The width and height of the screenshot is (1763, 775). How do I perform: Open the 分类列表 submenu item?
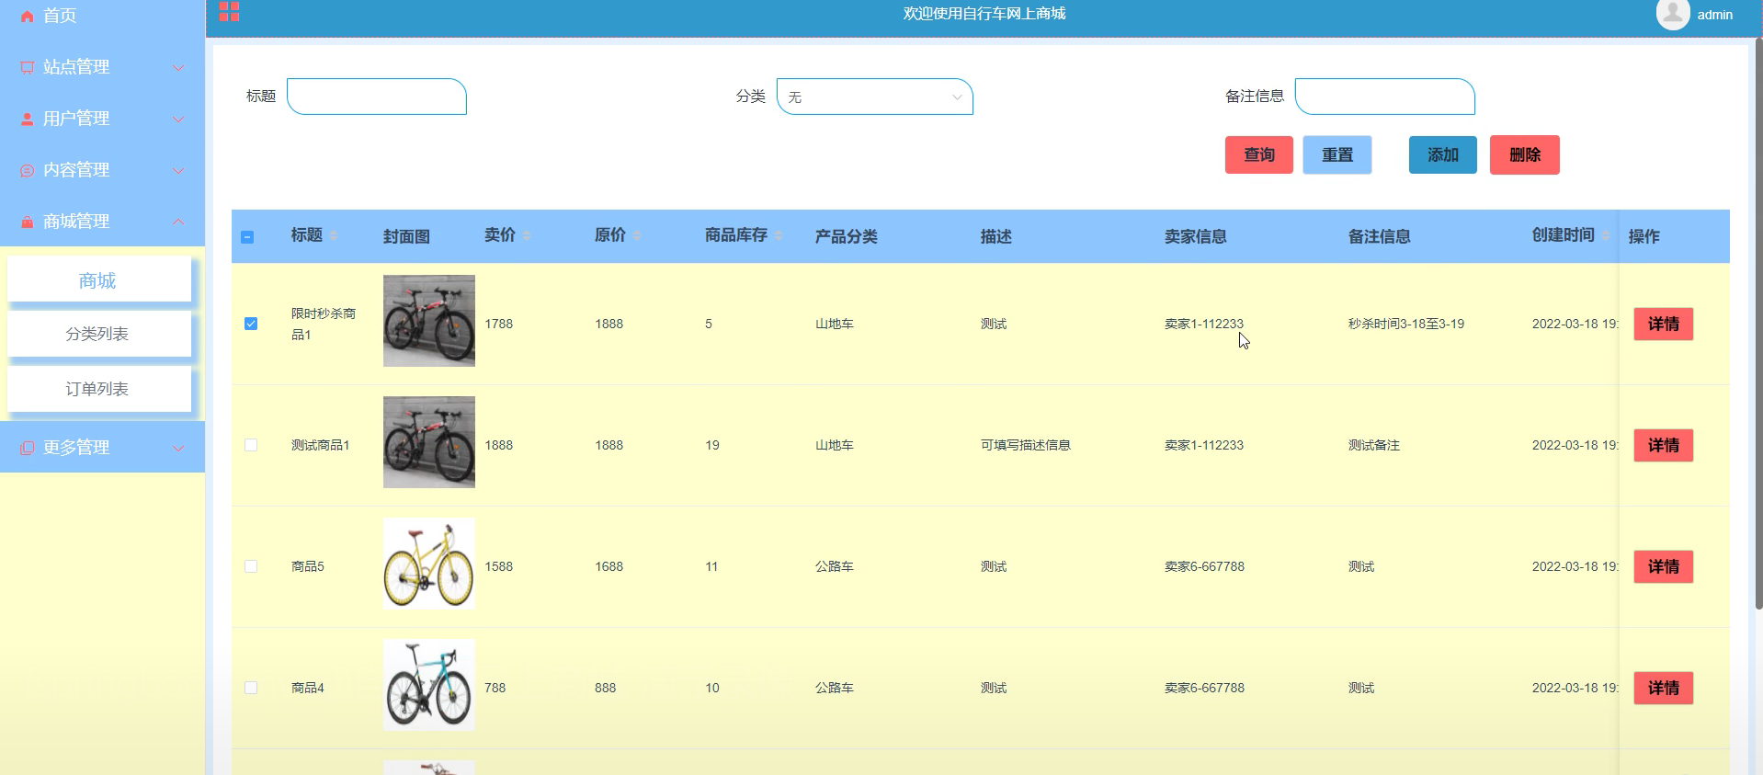click(x=99, y=334)
